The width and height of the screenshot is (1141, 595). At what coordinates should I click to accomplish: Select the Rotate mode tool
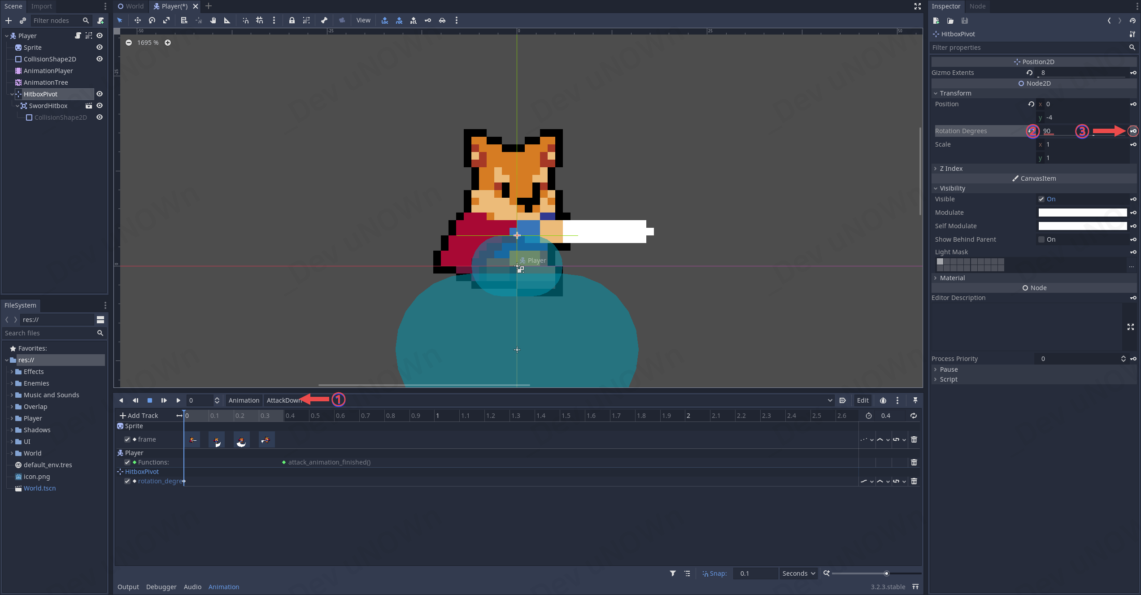152,20
